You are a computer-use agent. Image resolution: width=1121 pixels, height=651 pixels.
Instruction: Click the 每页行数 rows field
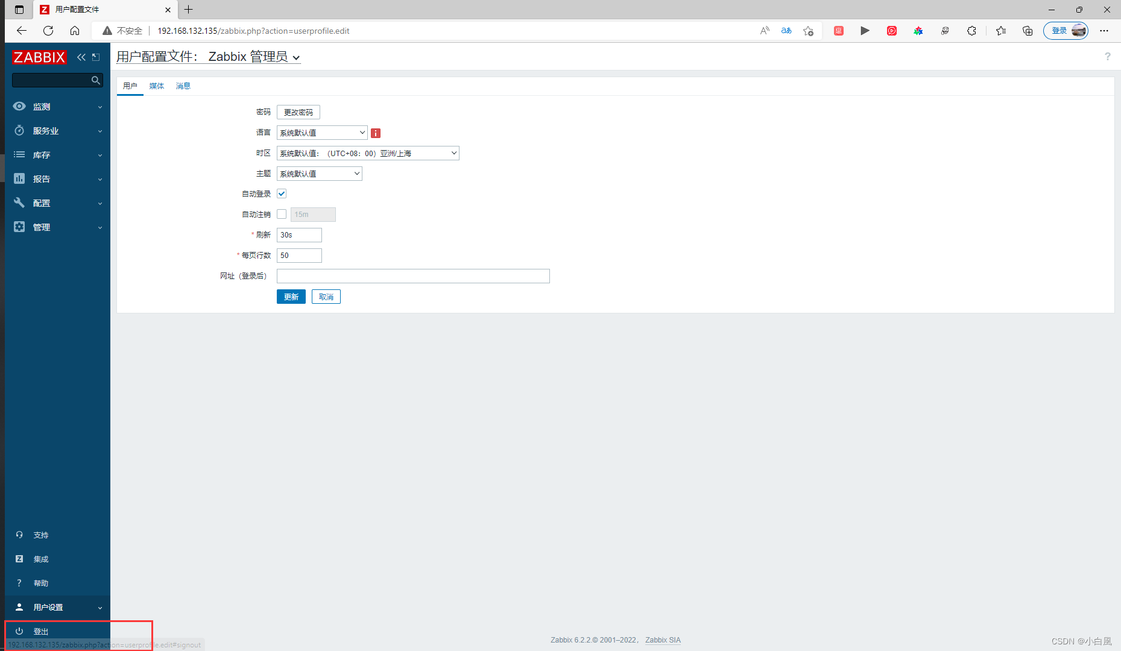[299, 256]
